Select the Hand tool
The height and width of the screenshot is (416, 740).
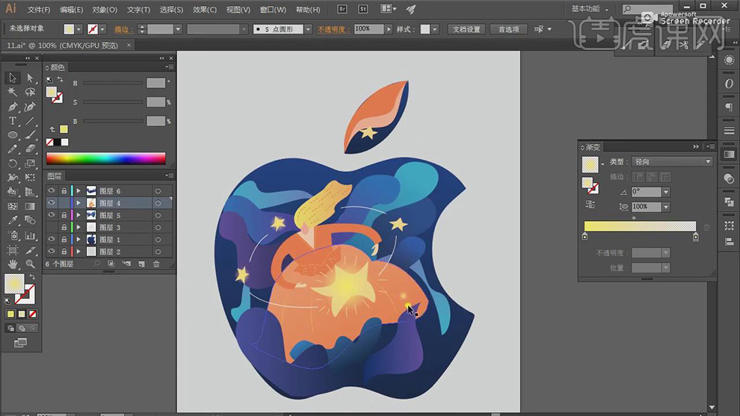click(12, 264)
